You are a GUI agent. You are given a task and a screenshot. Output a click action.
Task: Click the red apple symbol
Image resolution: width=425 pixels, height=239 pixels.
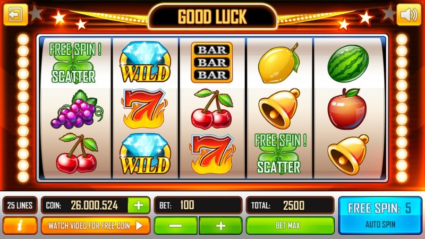pyautogui.click(x=347, y=109)
